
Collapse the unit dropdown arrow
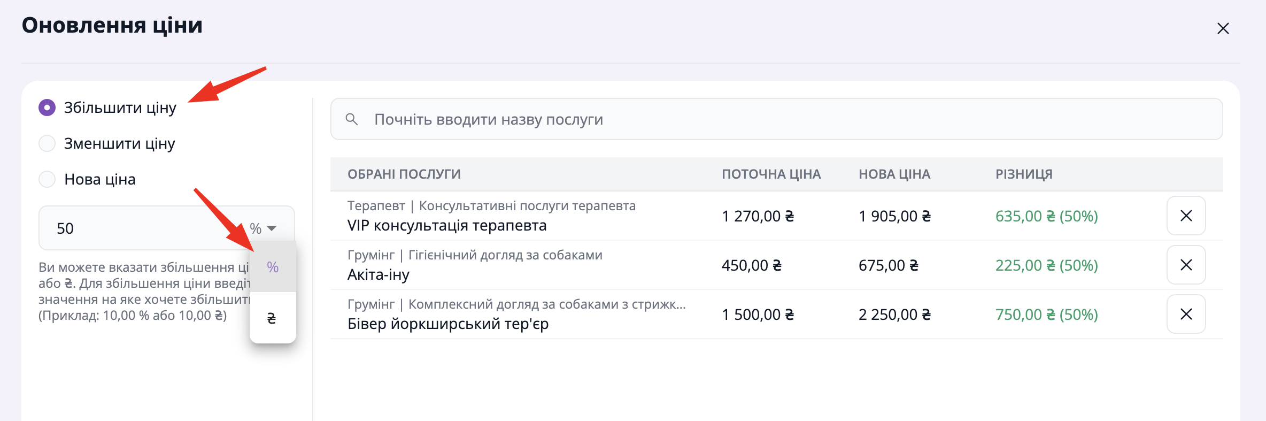click(x=272, y=228)
